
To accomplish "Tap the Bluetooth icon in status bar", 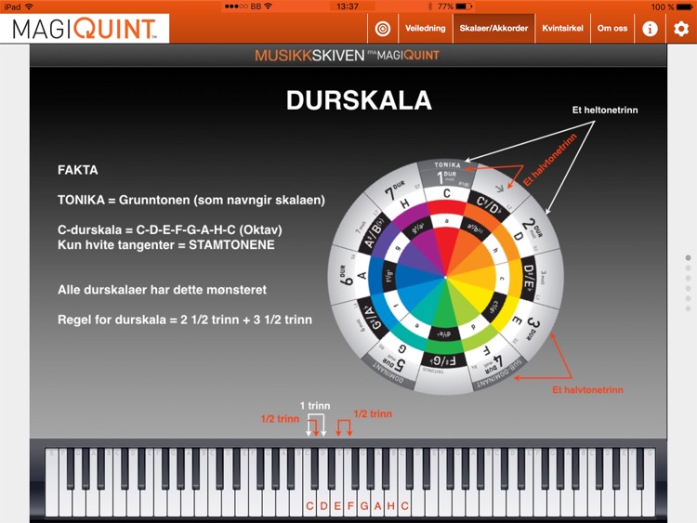I will click(429, 7).
